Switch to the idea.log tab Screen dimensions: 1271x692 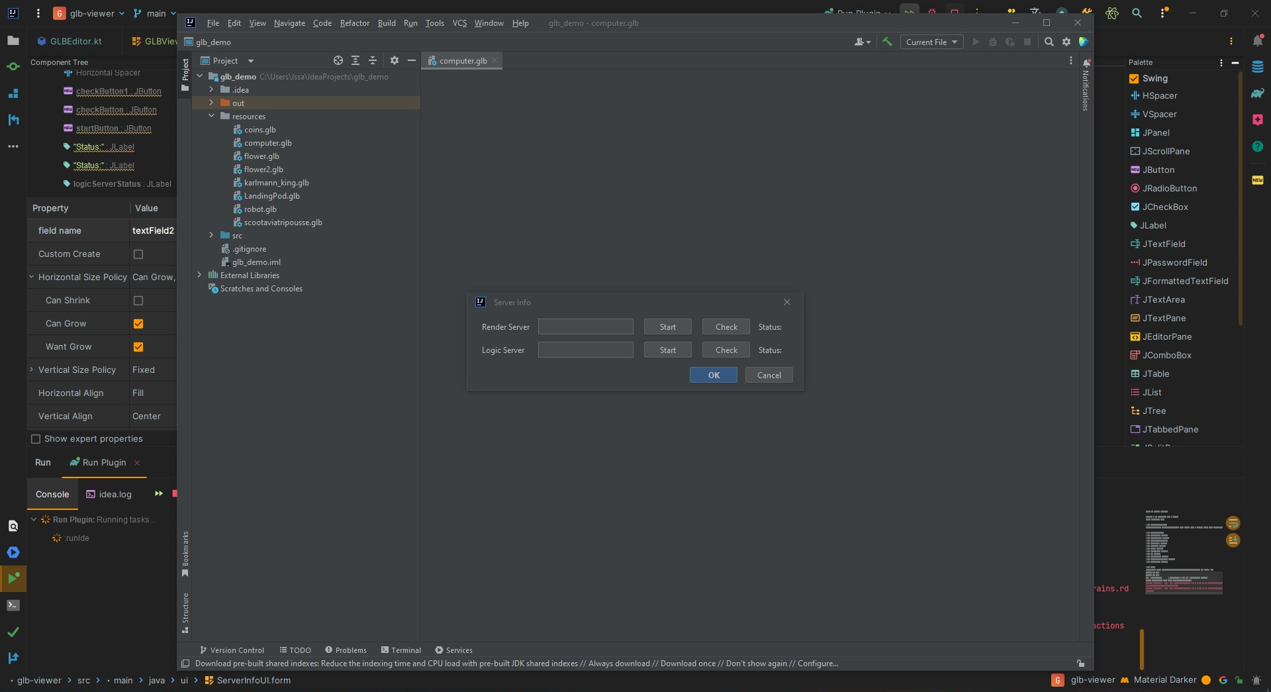(x=115, y=494)
